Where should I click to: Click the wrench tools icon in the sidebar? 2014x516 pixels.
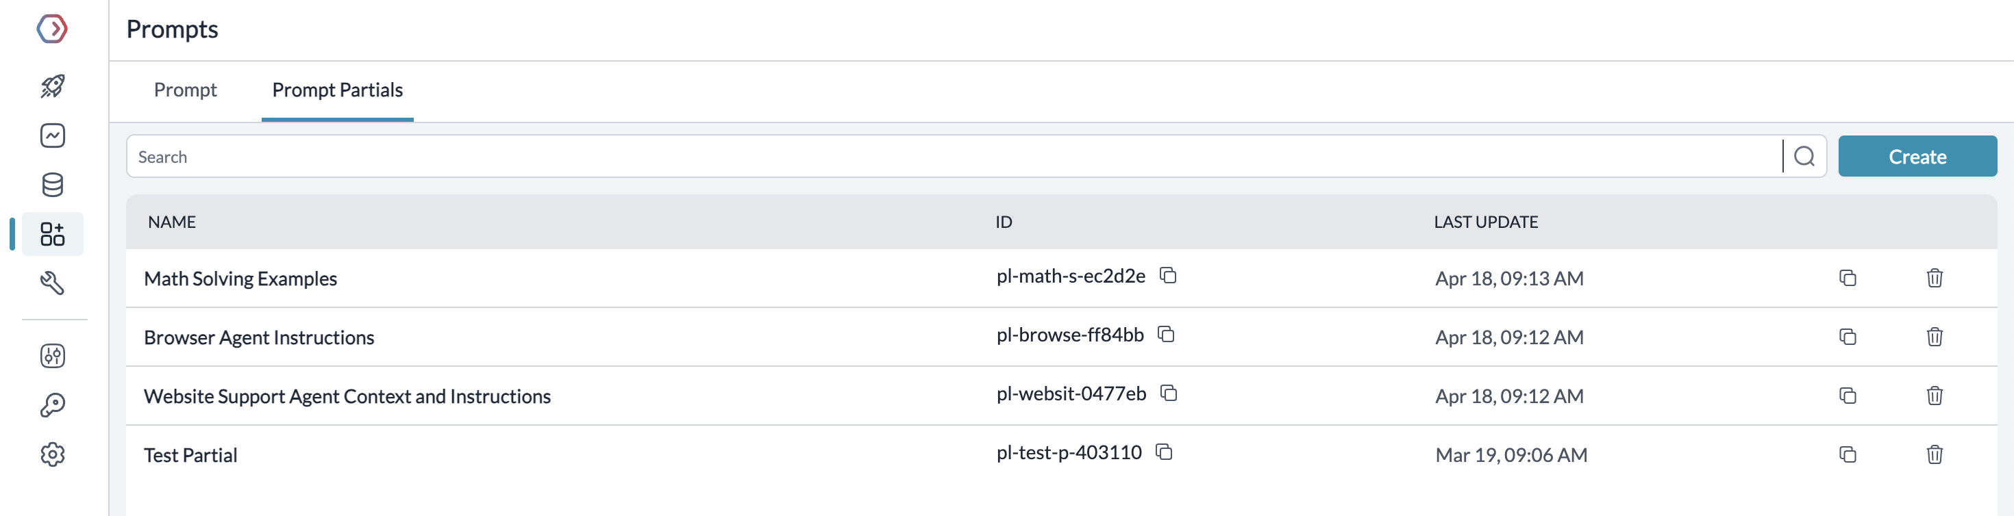[52, 283]
